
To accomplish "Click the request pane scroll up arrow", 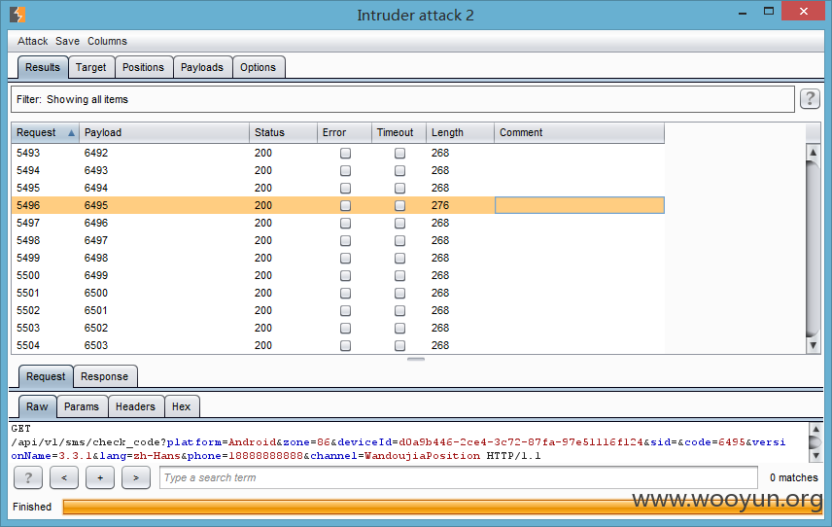I will tap(815, 429).
